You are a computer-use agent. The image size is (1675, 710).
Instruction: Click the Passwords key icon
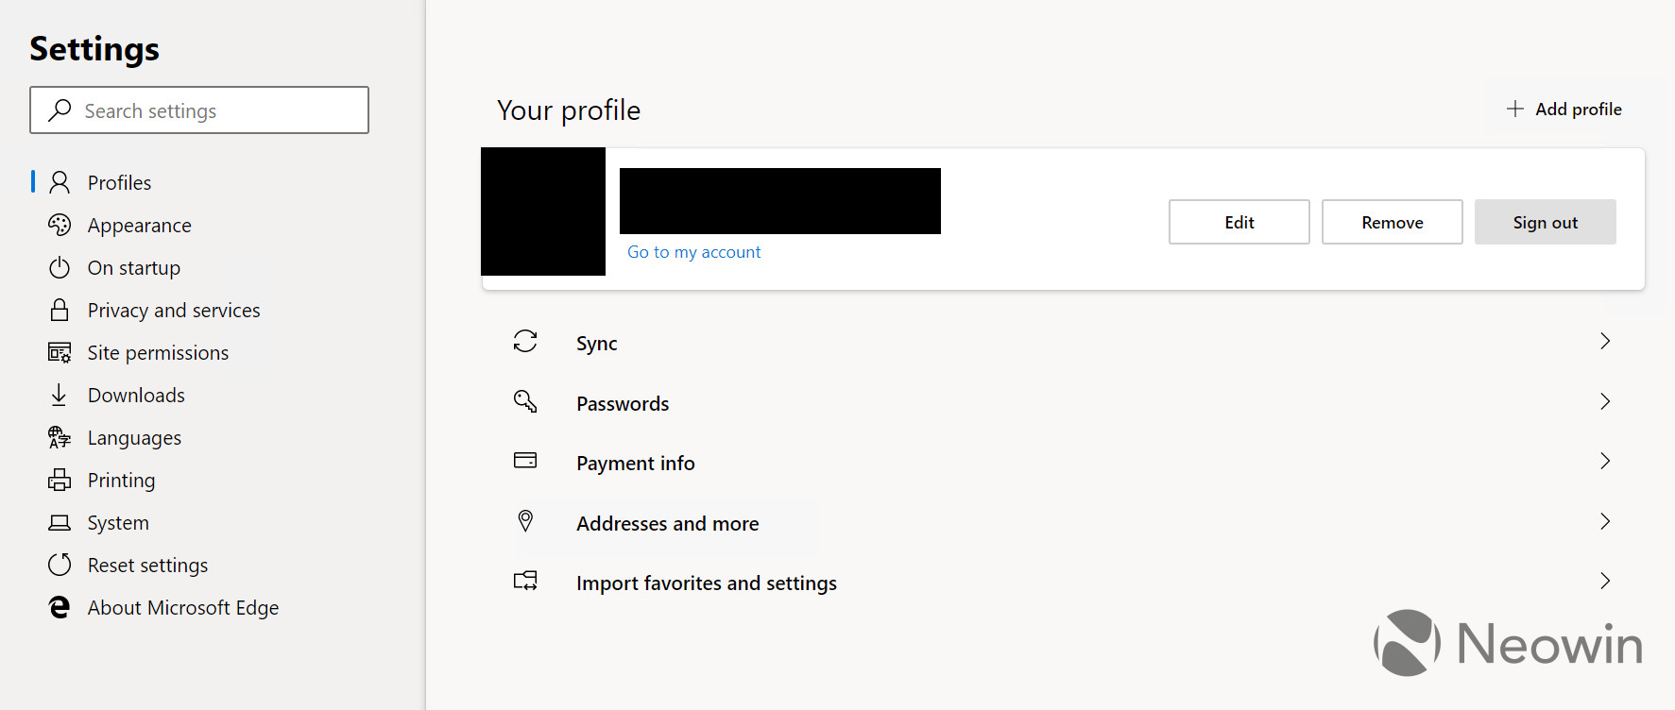coord(525,401)
